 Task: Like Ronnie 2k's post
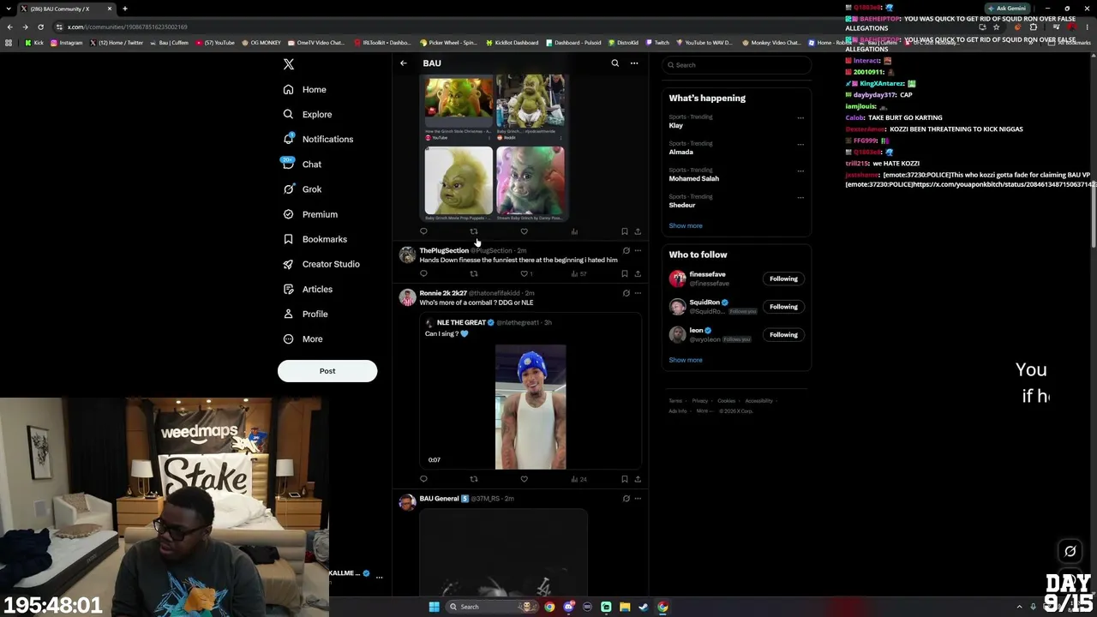click(x=525, y=479)
